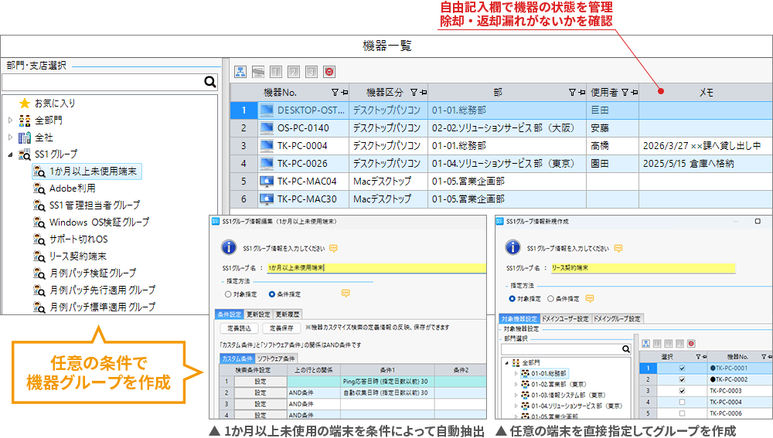Click the 定義読込 button
The image size is (773, 438).
[239, 328]
